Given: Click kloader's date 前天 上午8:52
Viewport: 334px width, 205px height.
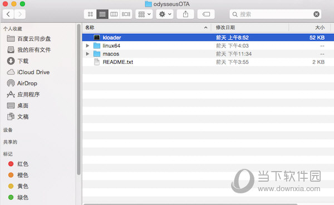Looking at the screenshot, I should tap(232, 38).
